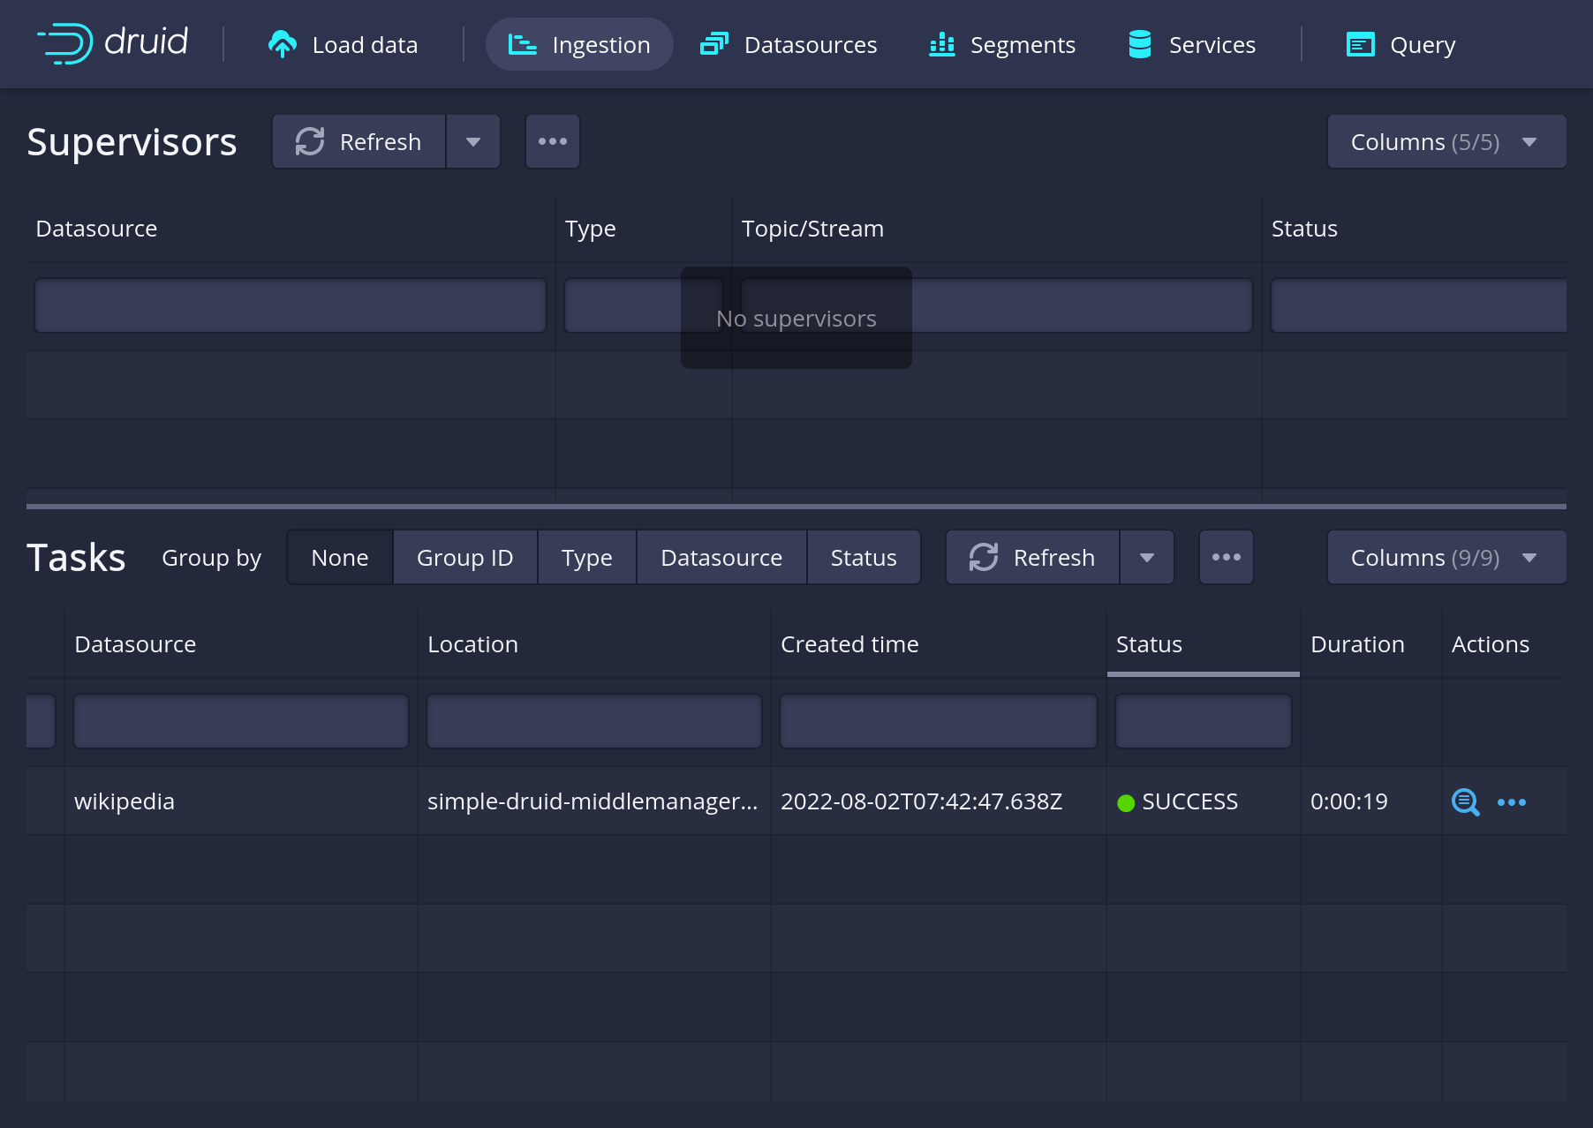Open the Supervisors more options menu
1593x1128 pixels.
(x=553, y=141)
